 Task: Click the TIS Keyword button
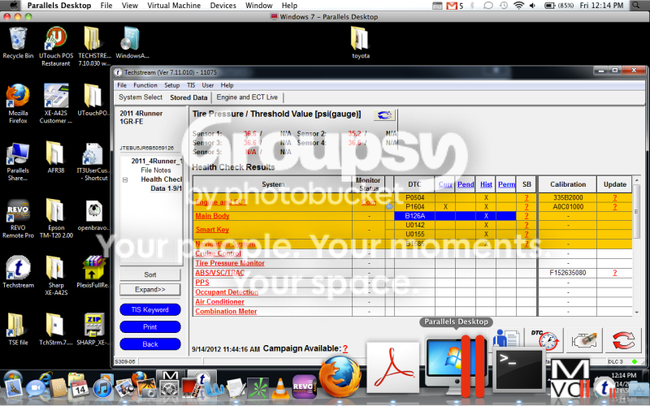[150, 310]
